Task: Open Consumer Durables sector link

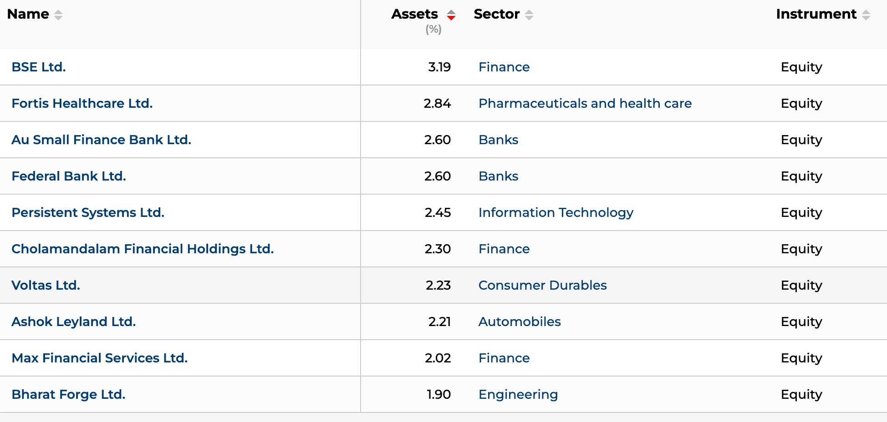Action: 542,285
